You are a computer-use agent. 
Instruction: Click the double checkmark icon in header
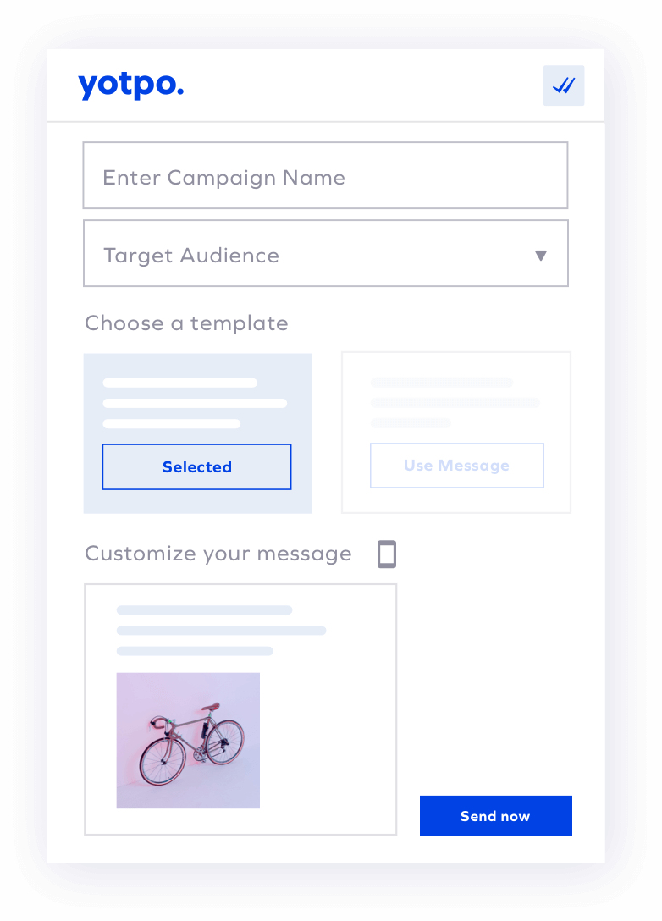(563, 85)
